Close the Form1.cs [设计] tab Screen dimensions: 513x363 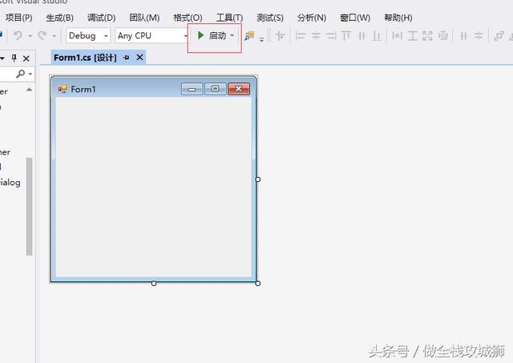click(139, 58)
